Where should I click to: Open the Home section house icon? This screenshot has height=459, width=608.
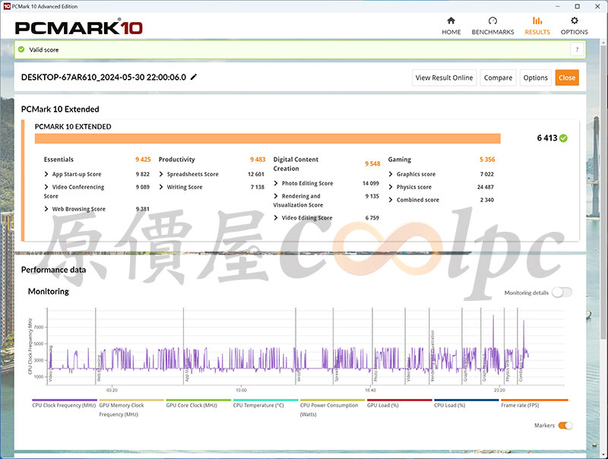(451, 21)
